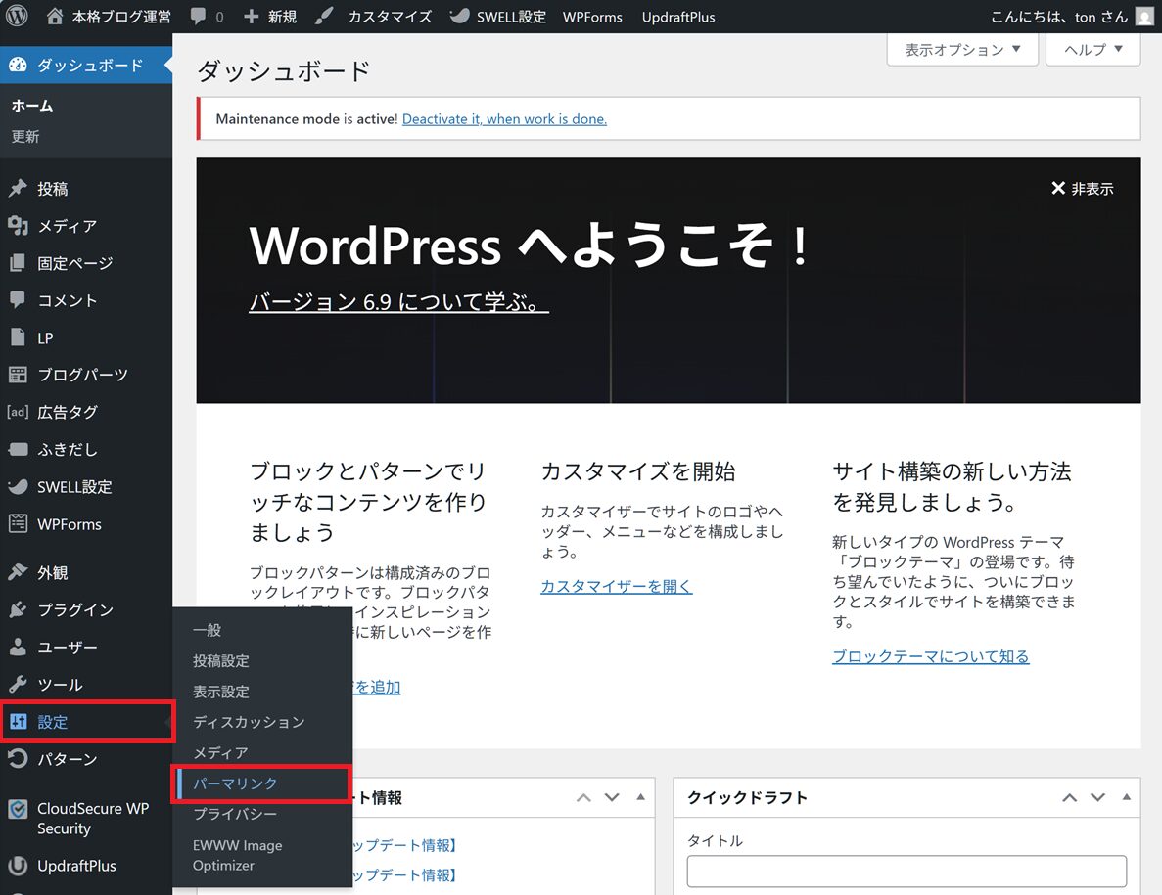Choose ディスカッション in settings submenu
Image resolution: width=1162 pixels, height=895 pixels.
249,722
